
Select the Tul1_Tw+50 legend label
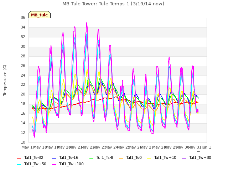(x=35, y=164)
